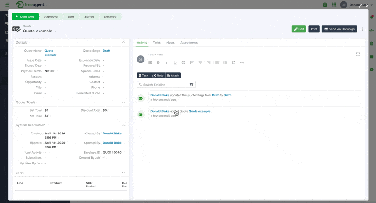This screenshot has height=203, width=376.
Task: Add a new Task
Action: click(143, 76)
